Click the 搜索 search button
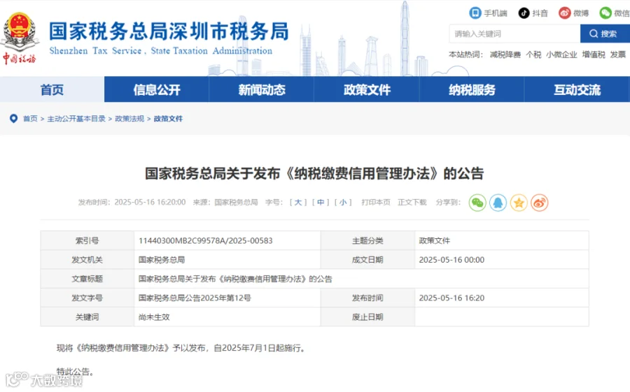 (605, 34)
